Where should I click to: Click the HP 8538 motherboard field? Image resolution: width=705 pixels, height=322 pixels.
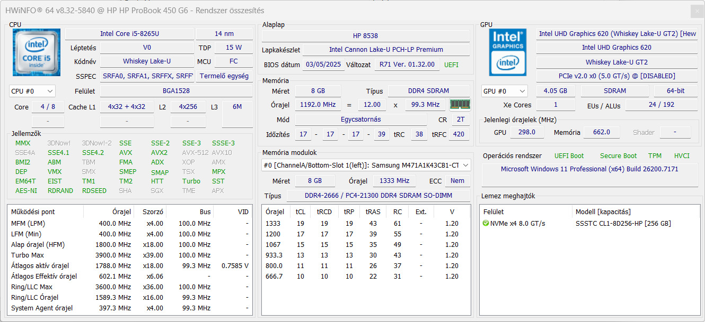[x=366, y=36]
